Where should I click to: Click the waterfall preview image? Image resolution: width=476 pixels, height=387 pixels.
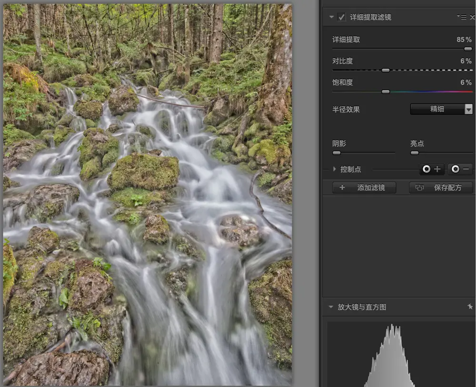[x=148, y=194]
